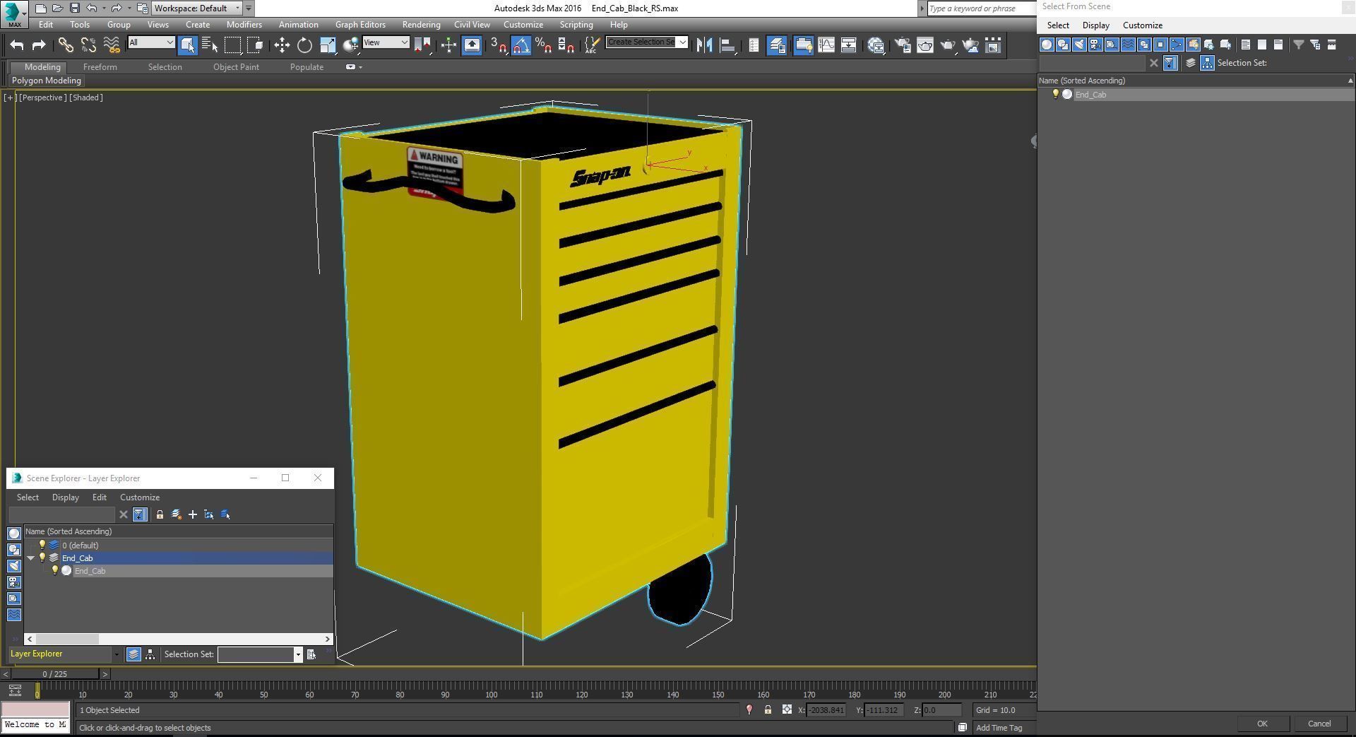Open the Modifiers menu
Image resolution: width=1356 pixels, height=737 pixels.
244,25
